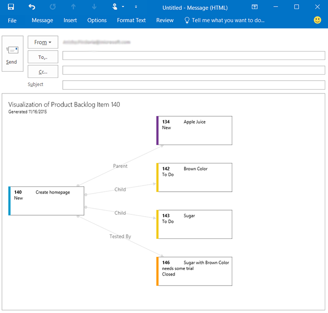Select work item 140 Create homepage card
This screenshot has height=313, width=328.
click(x=46, y=201)
